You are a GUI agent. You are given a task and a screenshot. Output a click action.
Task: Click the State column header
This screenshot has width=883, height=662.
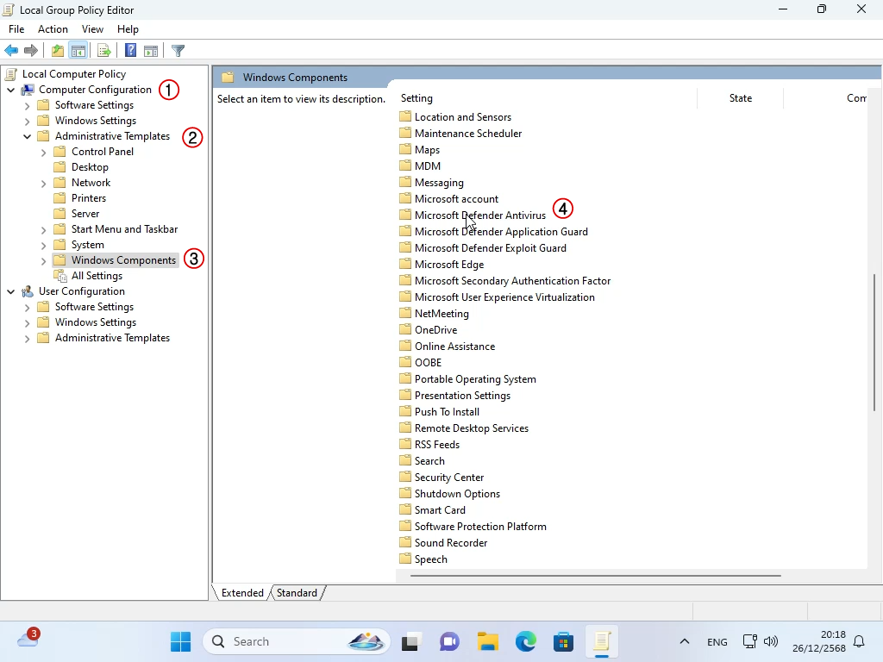(x=740, y=98)
